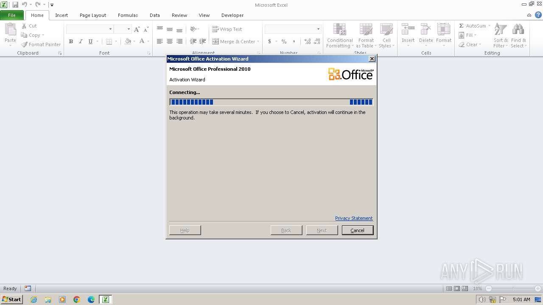Click the Font Color letter A
543x305 pixels.
[x=142, y=42]
